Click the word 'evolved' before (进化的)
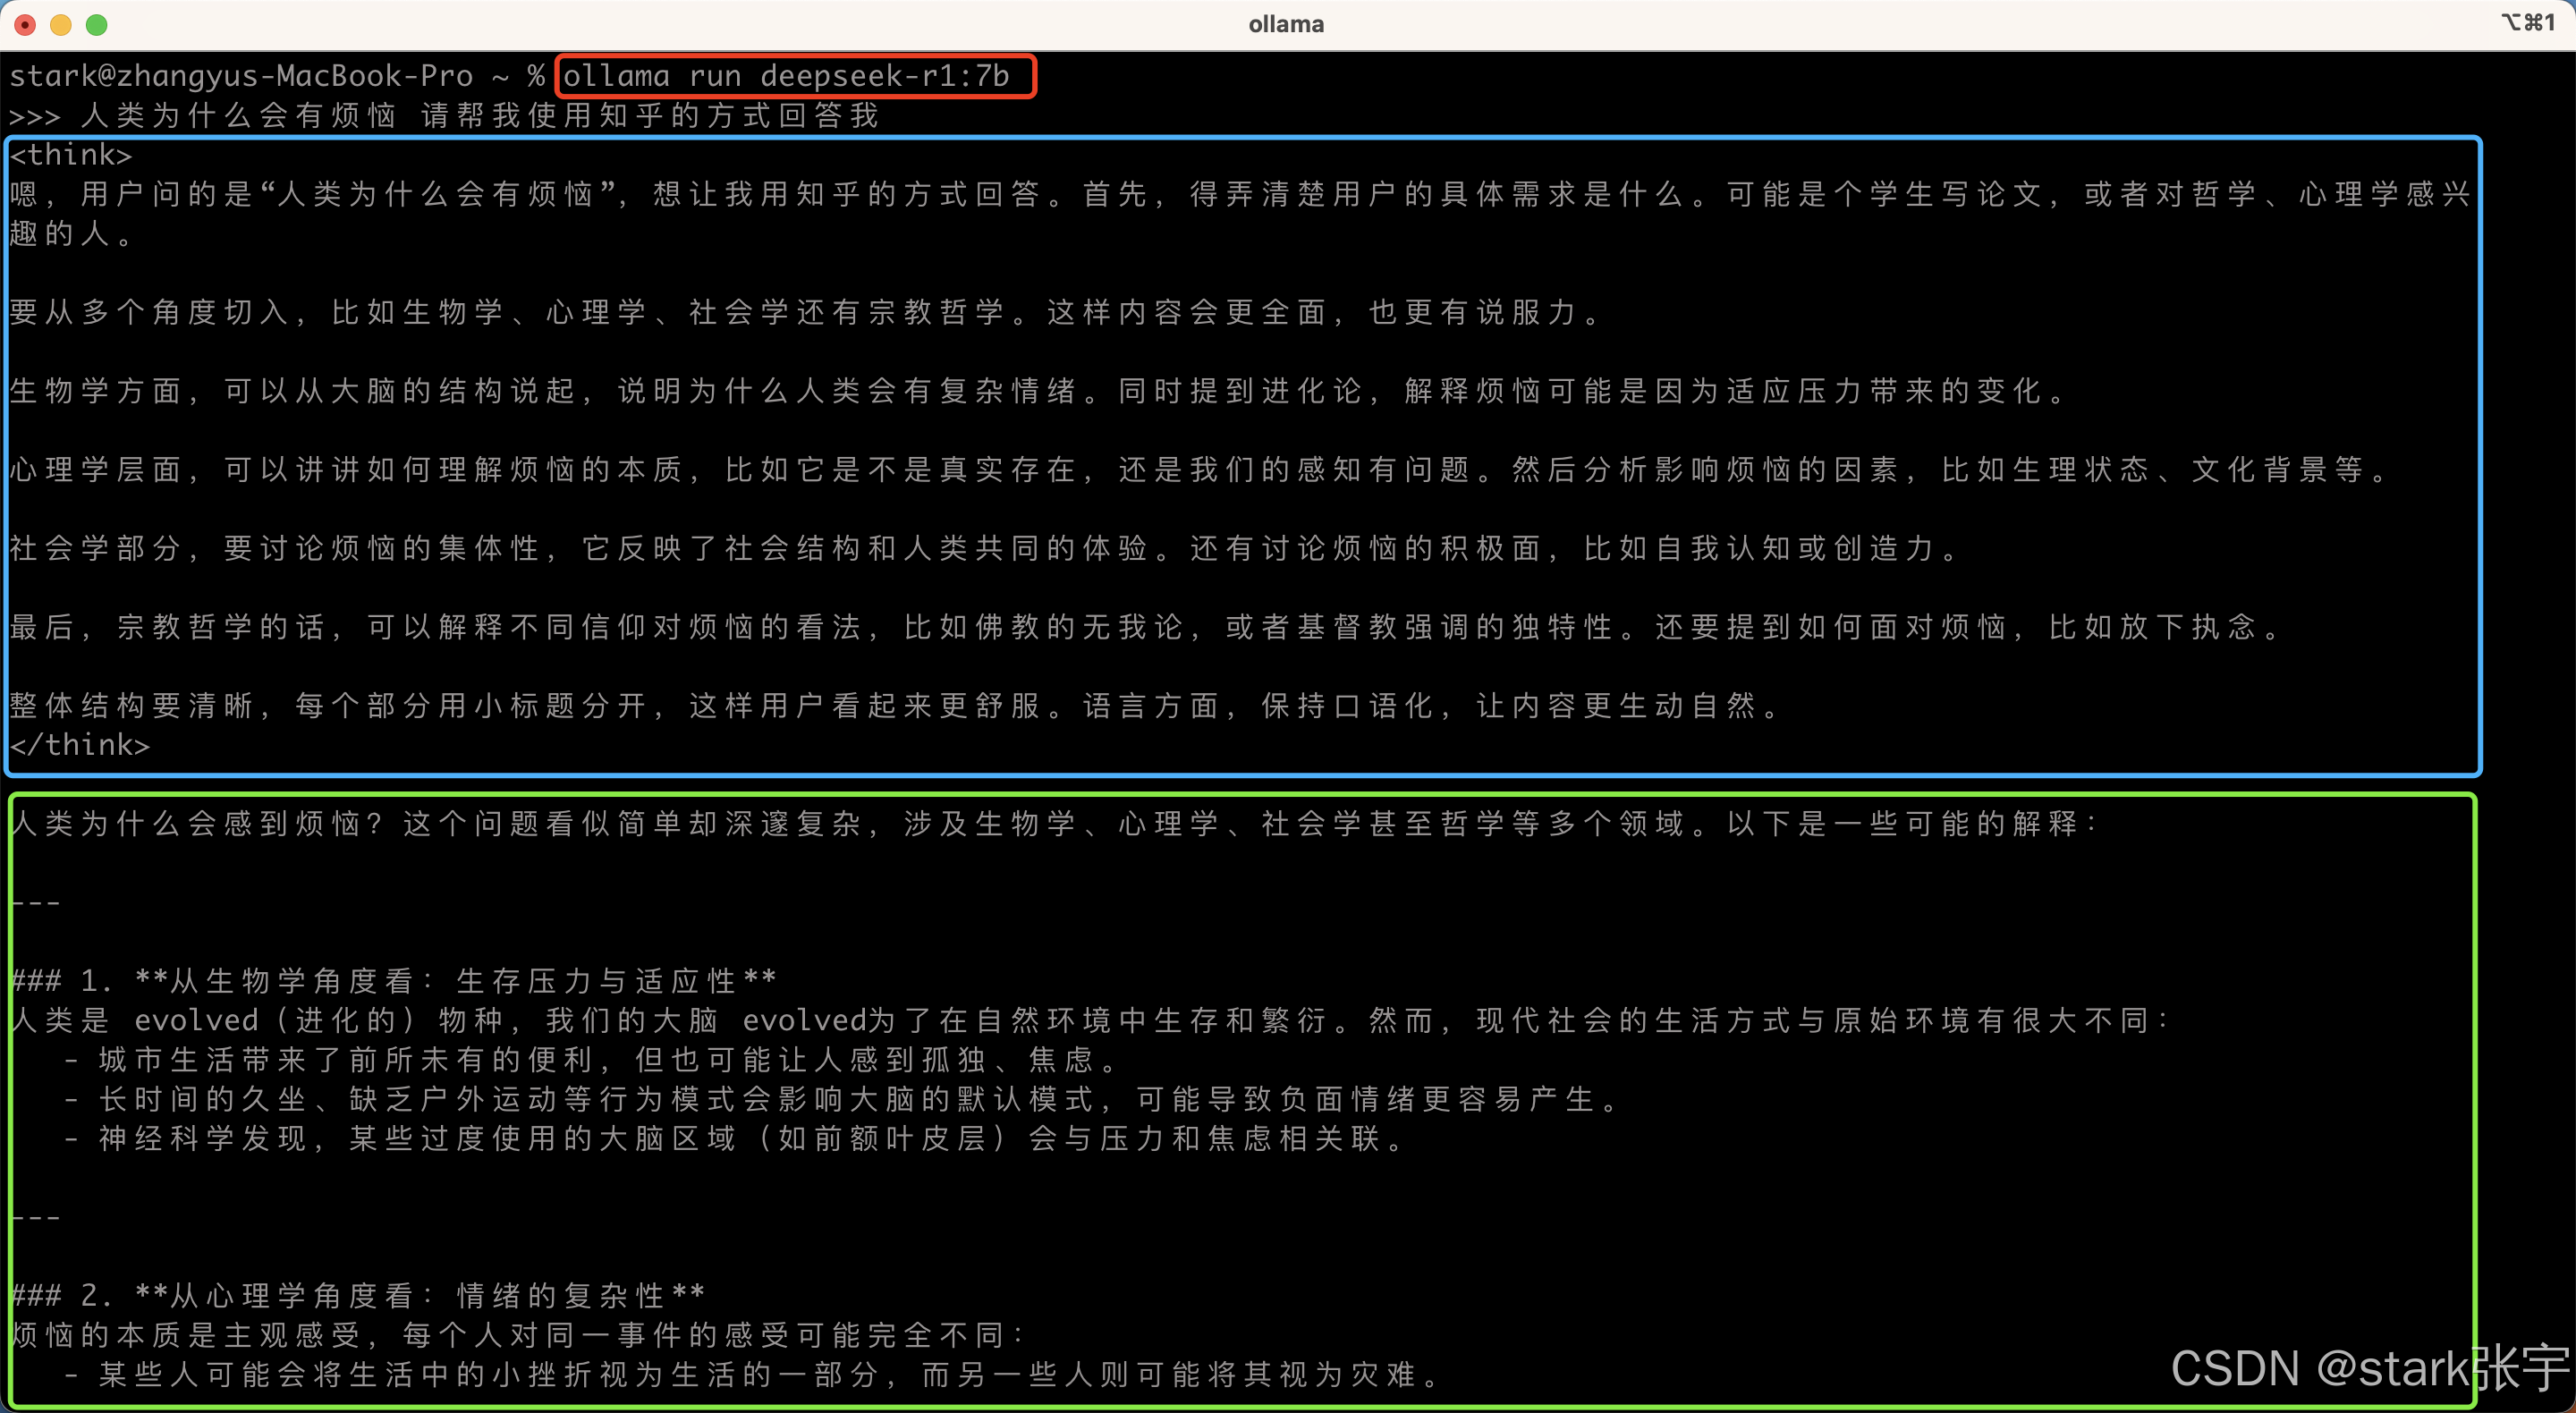The image size is (2576, 1413). coord(196,1020)
